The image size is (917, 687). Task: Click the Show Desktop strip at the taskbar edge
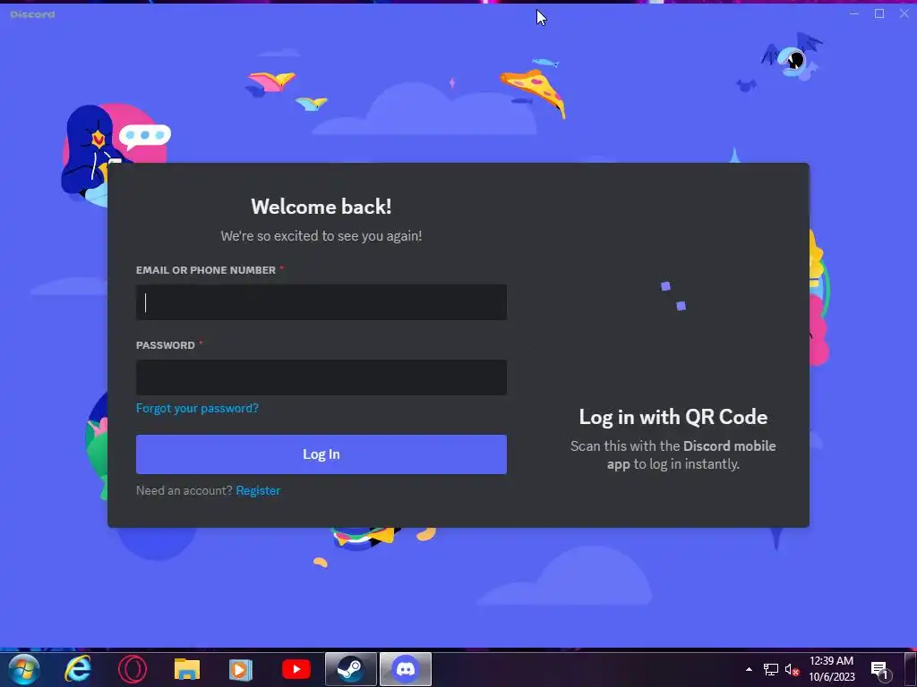tap(911, 669)
